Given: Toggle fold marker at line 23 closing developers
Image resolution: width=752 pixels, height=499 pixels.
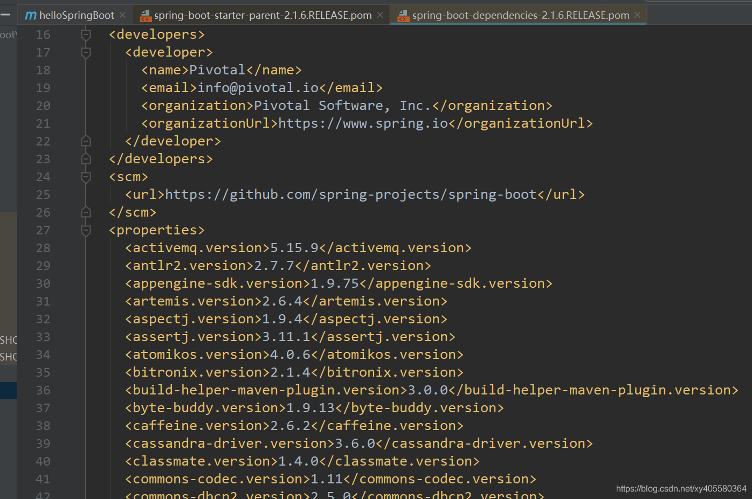Looking at the screenshot, I should [x=86, y=159].
